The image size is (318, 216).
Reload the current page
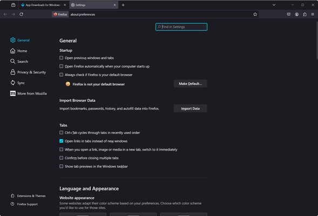[21, 14]
